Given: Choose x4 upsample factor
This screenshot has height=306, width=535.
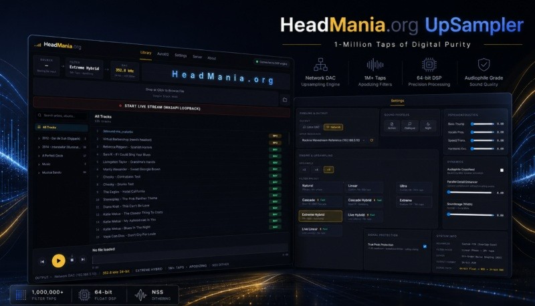Looking at the screenshot, I should coord(316,169).
